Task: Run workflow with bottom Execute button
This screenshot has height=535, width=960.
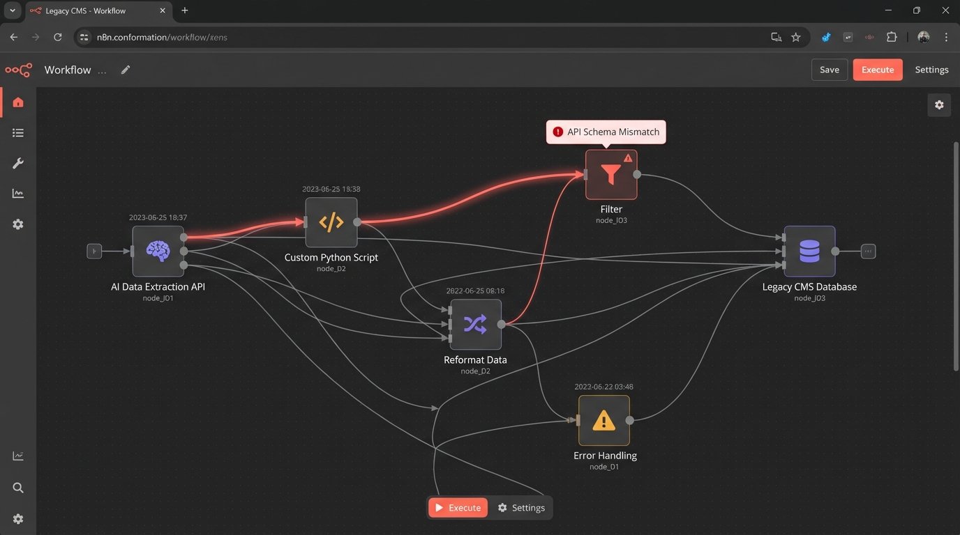Action: click(458, 508)
